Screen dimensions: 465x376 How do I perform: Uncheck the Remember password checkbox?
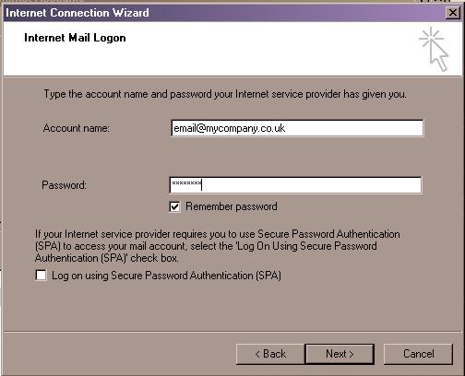pos(174,206)
